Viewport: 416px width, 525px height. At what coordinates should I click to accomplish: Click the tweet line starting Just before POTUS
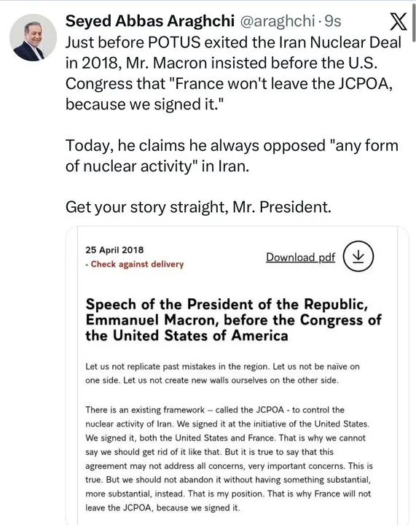pos(233,42)
